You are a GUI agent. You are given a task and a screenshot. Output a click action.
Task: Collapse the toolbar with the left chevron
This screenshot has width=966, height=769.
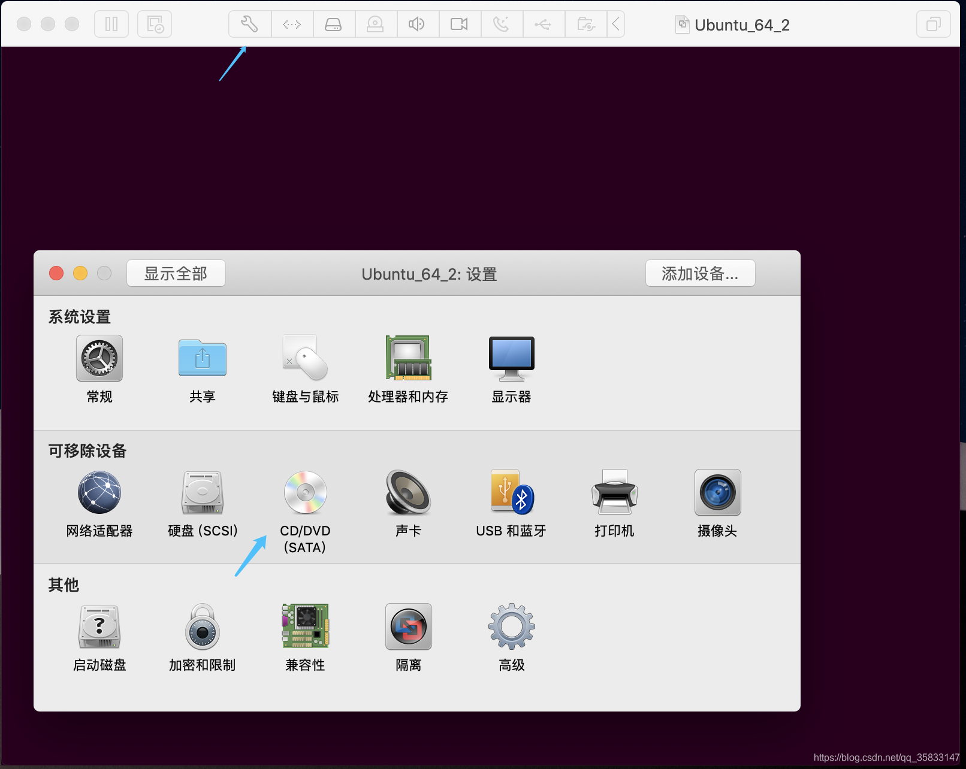(x=616, y=24)
